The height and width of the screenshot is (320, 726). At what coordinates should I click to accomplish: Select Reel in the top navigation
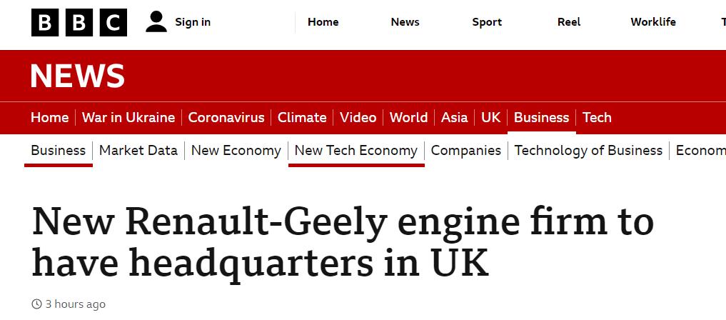[569, 22]
